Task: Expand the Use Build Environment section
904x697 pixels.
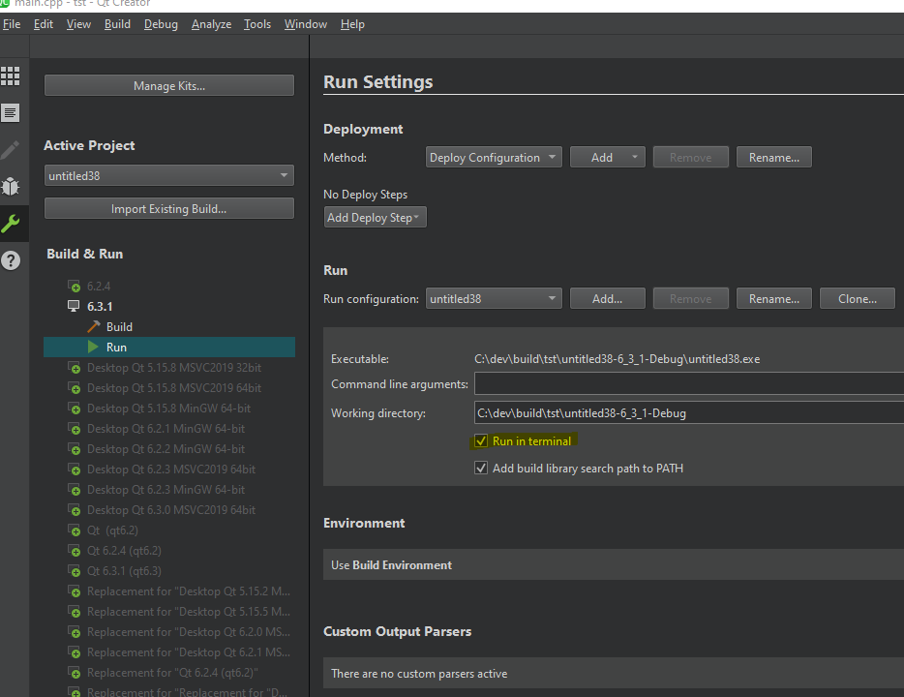Action: tap(614, 565)
